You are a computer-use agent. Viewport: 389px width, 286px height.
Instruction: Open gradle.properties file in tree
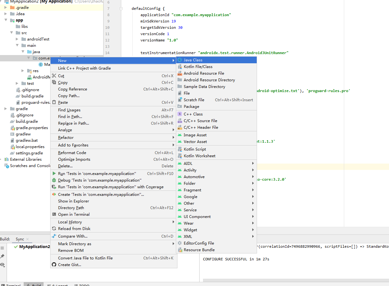point(32,127)
